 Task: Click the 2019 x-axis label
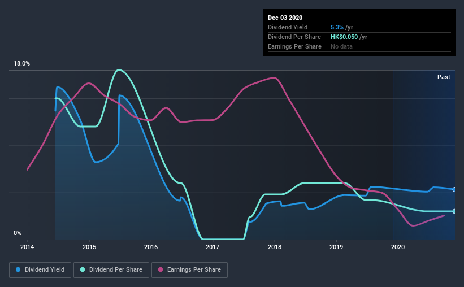pyautogui.click(x=336, y=247)
